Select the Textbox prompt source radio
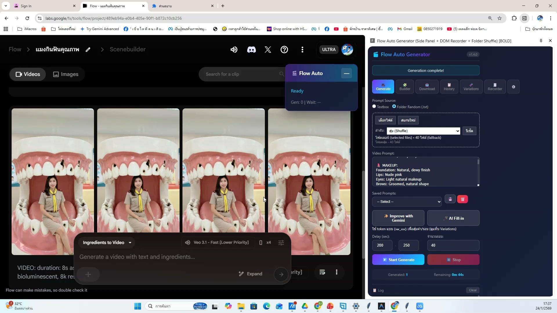Screen dimensions: 557x313 (x=374, y=106)
